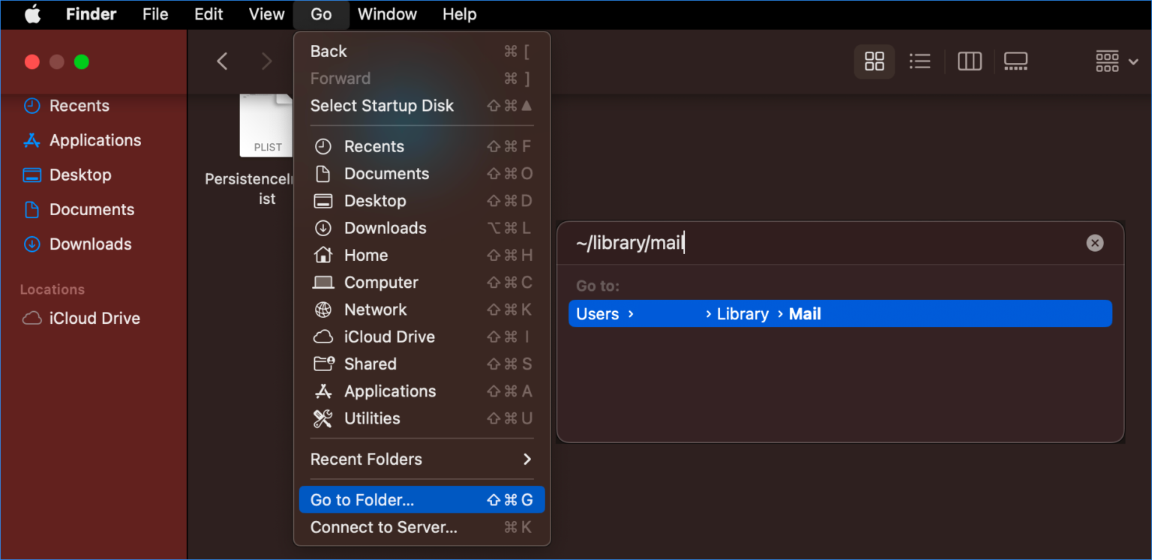Clear the typed path with the X button

1094,242
